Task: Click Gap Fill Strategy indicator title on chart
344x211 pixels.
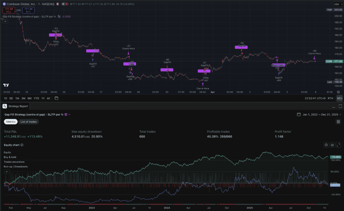Action: pos(29,16)
